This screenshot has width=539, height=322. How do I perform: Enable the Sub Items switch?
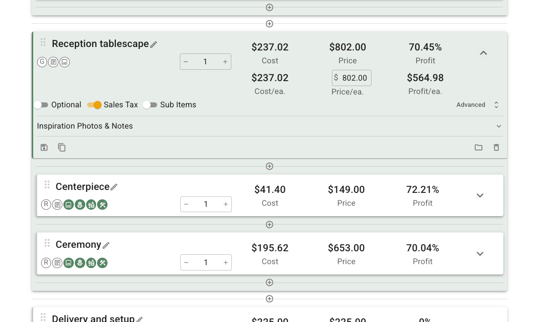tap(150, 105)
